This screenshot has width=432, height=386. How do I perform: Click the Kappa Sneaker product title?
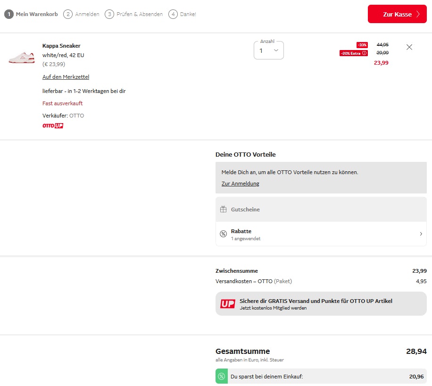pyautogui.click(x=61, y=46)
